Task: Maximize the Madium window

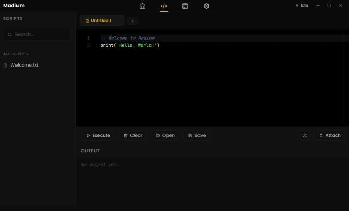Action: pyautogui.click(x=329, y=5)
